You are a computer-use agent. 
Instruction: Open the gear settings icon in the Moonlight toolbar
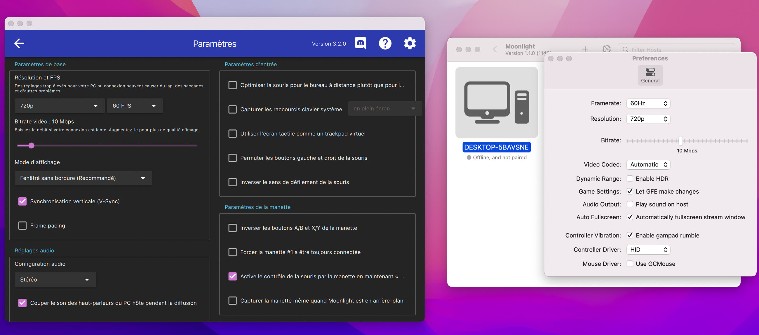(607, 49)
